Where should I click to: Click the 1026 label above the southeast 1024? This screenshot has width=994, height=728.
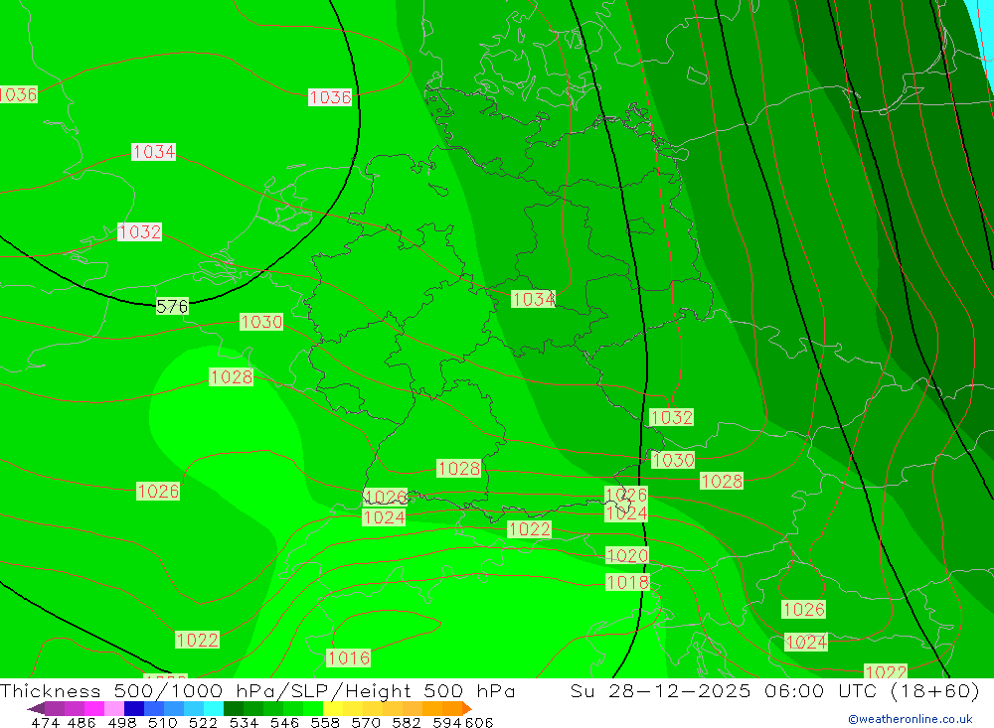point(803,610)
